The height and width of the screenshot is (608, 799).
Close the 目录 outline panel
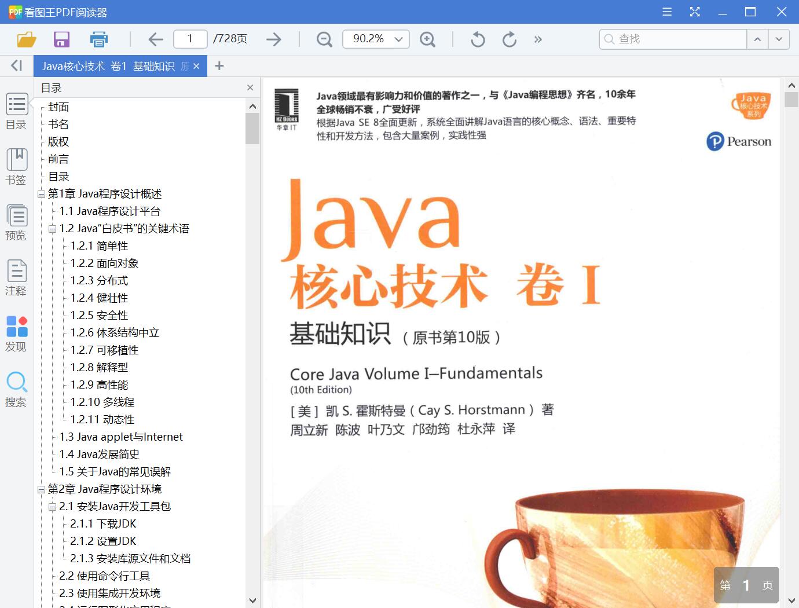tap(250, 88)
